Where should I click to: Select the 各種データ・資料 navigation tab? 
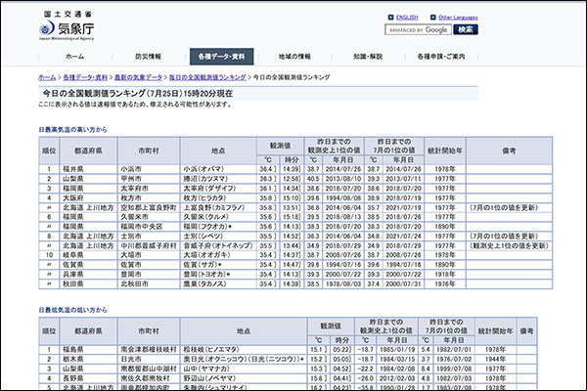coord(222,57)
